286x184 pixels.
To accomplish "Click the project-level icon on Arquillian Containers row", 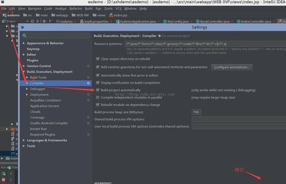I will click(88, 100).
